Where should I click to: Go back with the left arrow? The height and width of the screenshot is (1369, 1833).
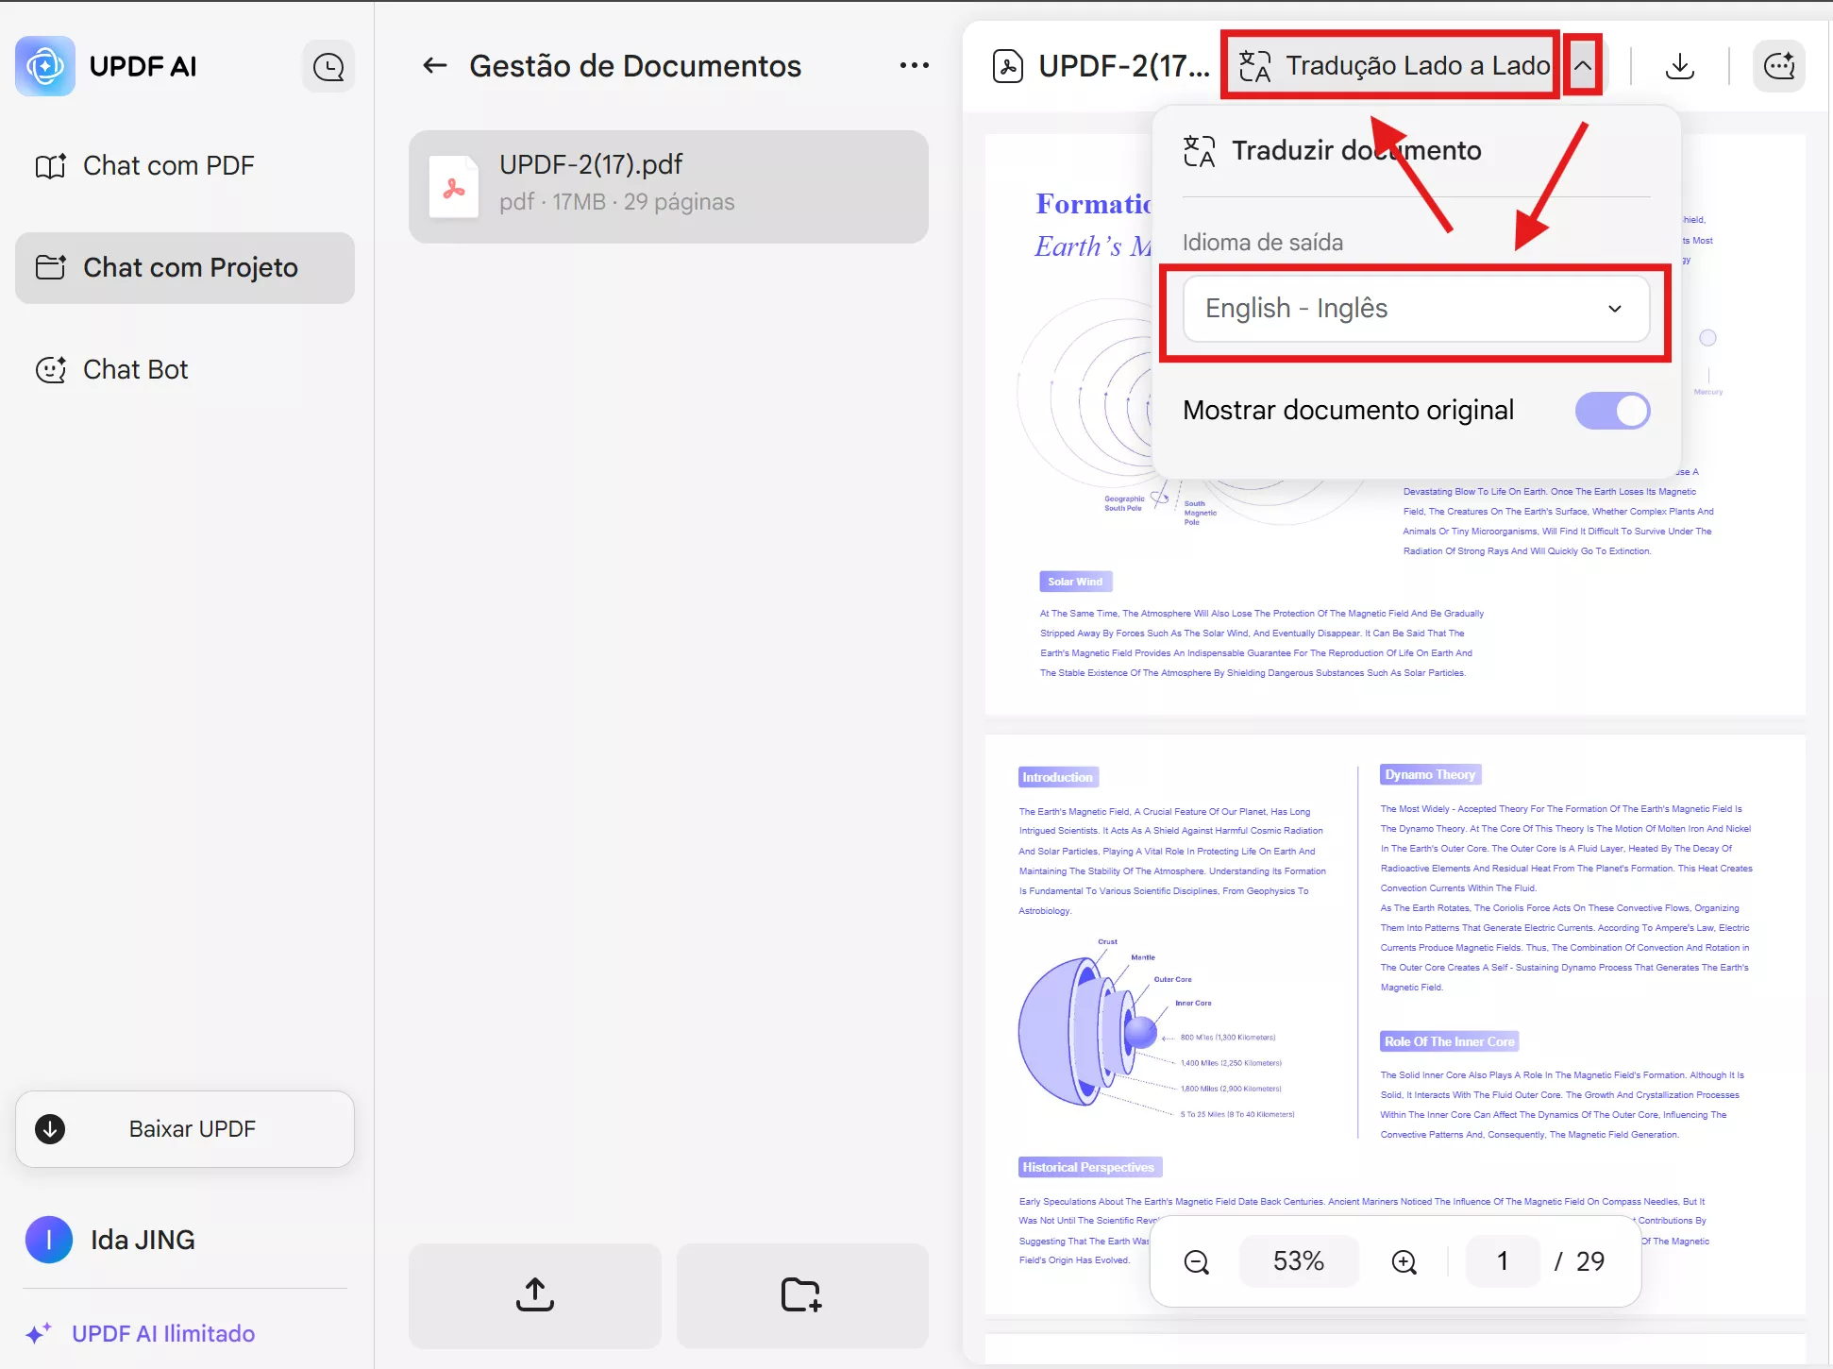435,65
